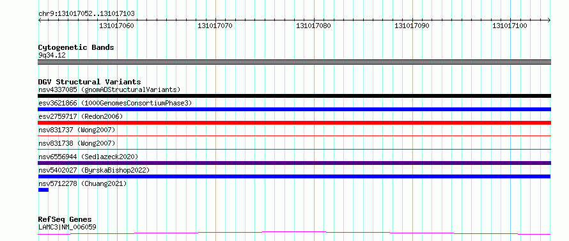The height and width of the screenshot is (241, 569).
Task: Click the chr9:131017052..131017103 region label
Action: [x=86, y=14]
